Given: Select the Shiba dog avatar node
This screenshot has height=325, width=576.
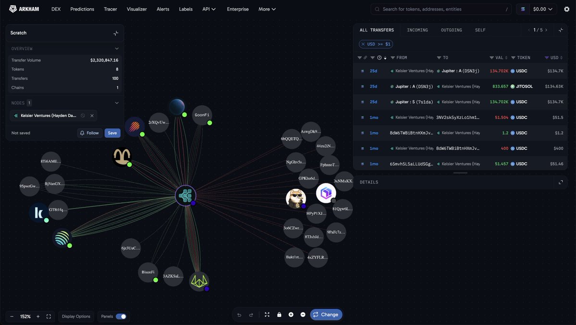Looking at the screenshot, I should [296, 198].
